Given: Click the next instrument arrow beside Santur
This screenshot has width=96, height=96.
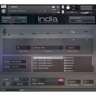Looking at the screenshot, I should click(x=49, y=7).
